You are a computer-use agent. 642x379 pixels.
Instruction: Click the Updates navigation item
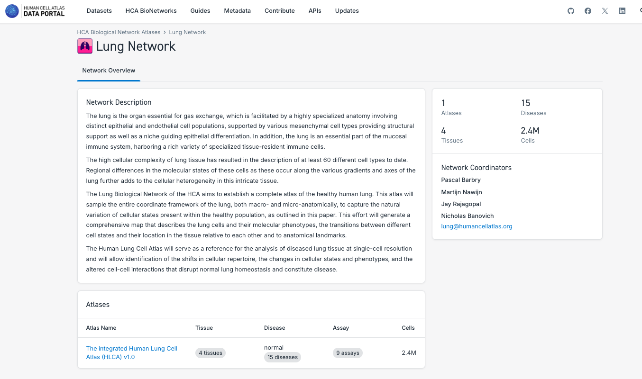coord(347,11)
